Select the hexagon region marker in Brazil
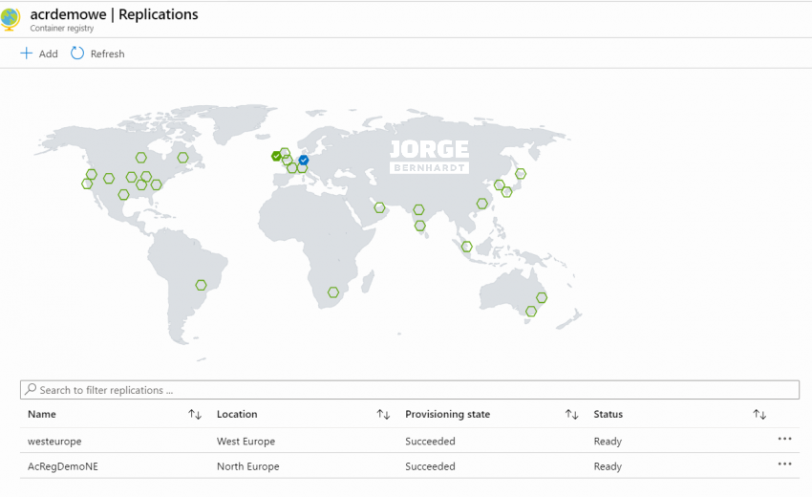 [x=201, y=285]
